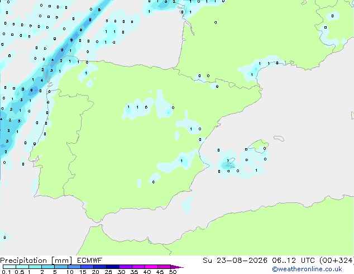The height and width of the screenshot is (274, 354).
Task: Click the 40–45 mm legend color swatch
Action: click(x=151, y=267)
